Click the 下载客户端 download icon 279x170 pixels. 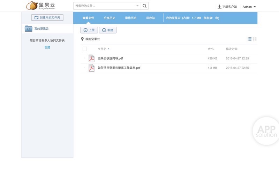219,7
